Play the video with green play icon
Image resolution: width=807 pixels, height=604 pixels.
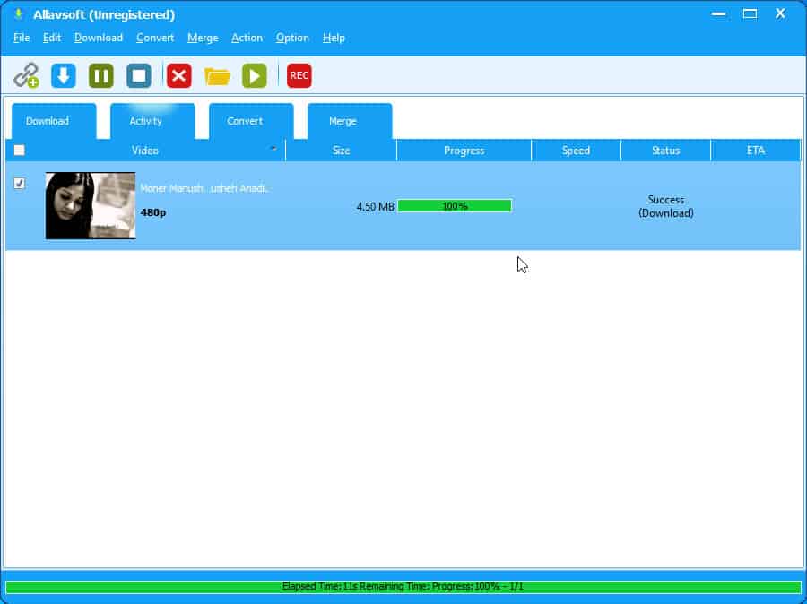(255, 75)
